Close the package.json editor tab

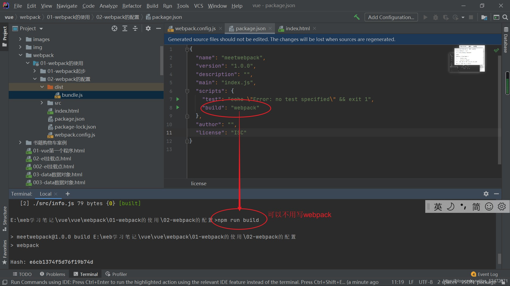tap(270, 28)
